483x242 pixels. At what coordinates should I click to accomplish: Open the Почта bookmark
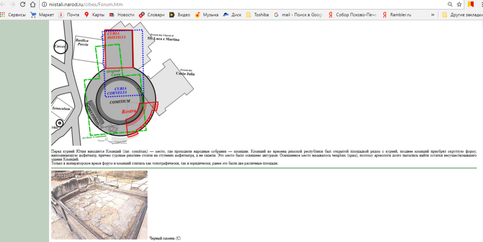(69, 15)
